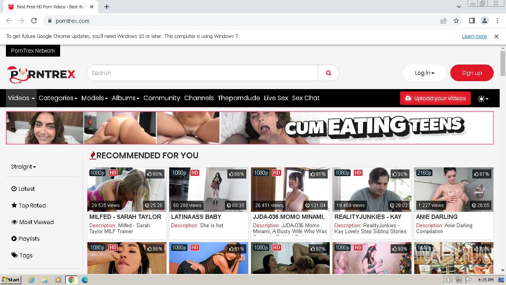Expand the Log in dropdown
Viewport: 506px width, 285px height.
click(425, 73)
